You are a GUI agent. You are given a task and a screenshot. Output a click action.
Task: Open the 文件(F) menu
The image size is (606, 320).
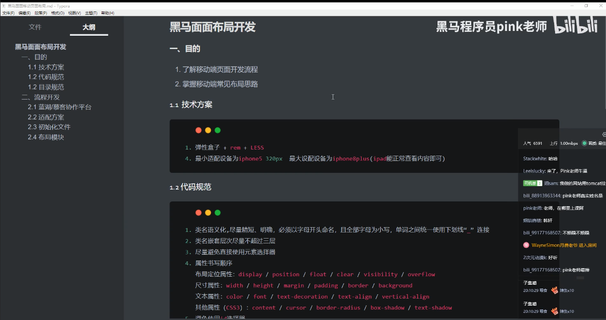(8, 13)
